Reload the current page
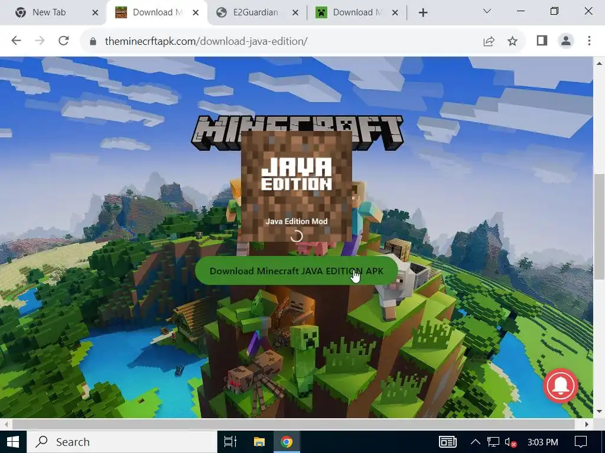The height and width of the screenshot is (453, 605). [64, 41]
